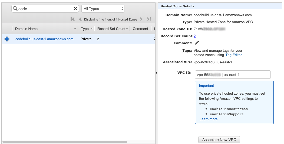This screenshot has width=284, height=144.
Task: Click the Domain Name value in details pane
Action: tap(223, 15)
